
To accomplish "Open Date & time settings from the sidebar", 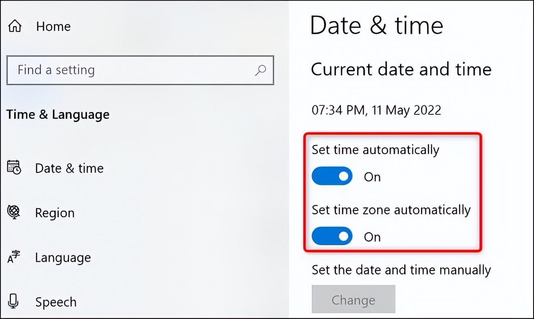I will pyautogui.click(x=69, y=168).
